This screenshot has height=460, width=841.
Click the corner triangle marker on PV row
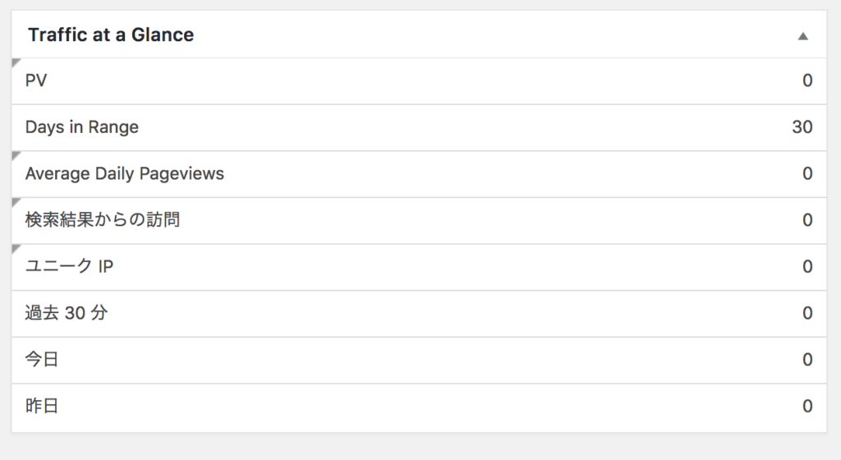(x=16, y=62)
